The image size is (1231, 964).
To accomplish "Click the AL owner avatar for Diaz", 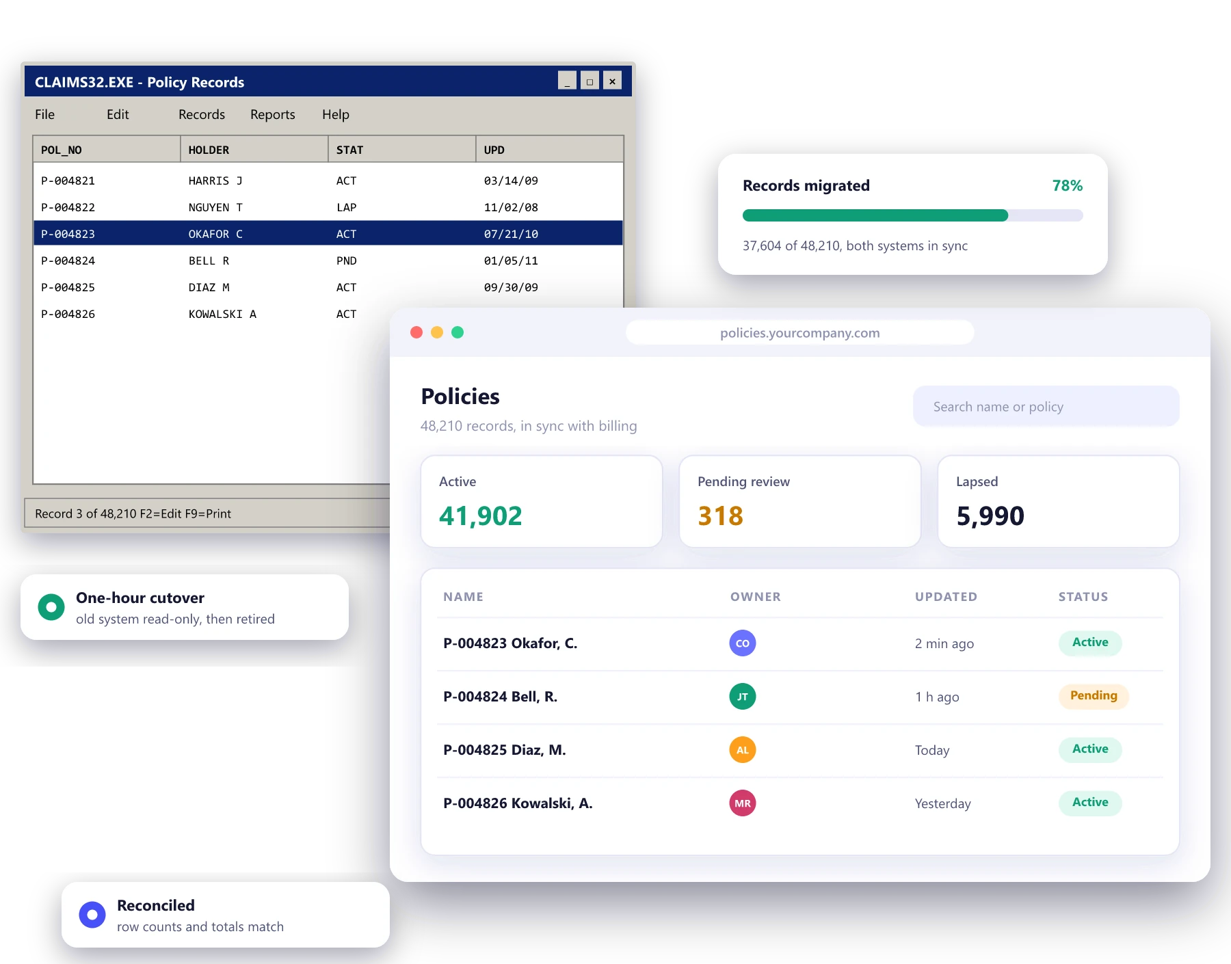I will point(743,749).
